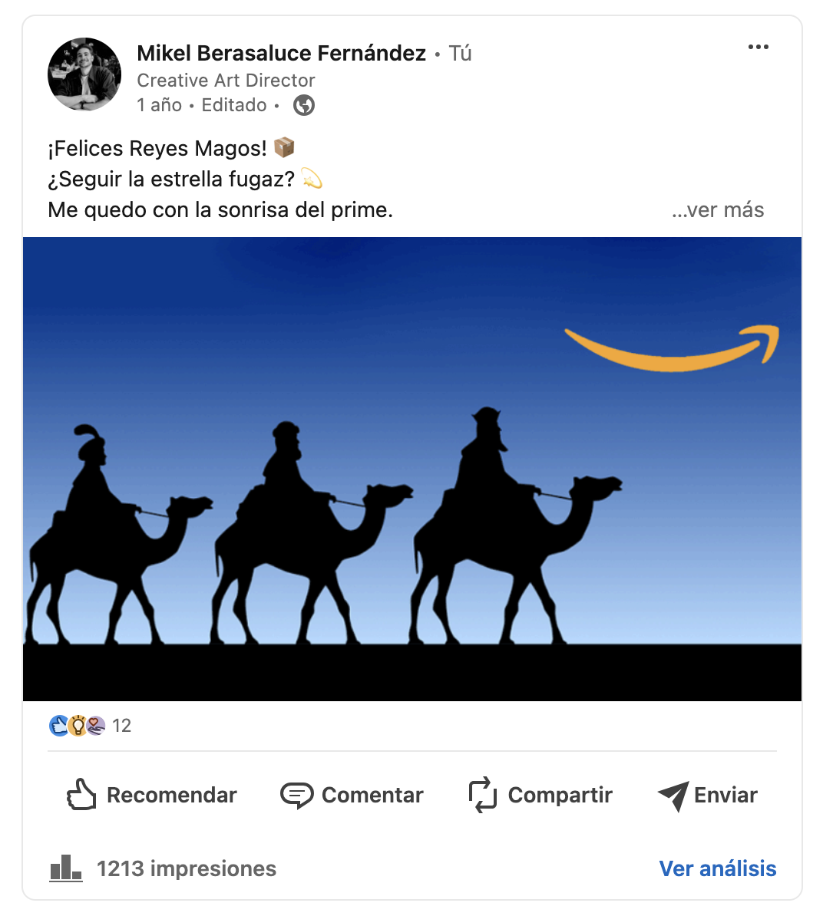Click the purple heart-in-hand reaction icon
Viewport: 823px width, 916px height.
96,726
